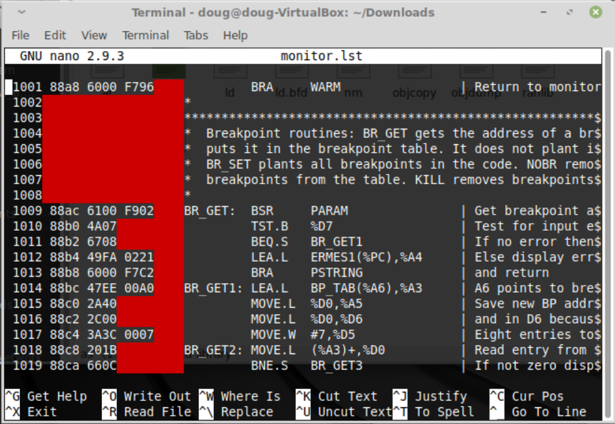615x424 pixels.
Task: Open the View menu
Action: click(x=94, y=36)
